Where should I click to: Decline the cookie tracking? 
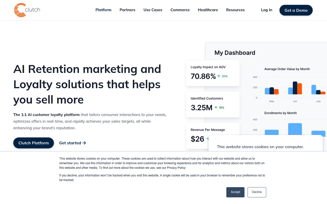(257, 192)
